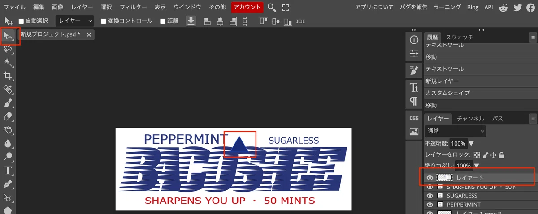Screen dimensions: 538x214
Task: Open the paragraph panel icon
Action: coord(414,101)
